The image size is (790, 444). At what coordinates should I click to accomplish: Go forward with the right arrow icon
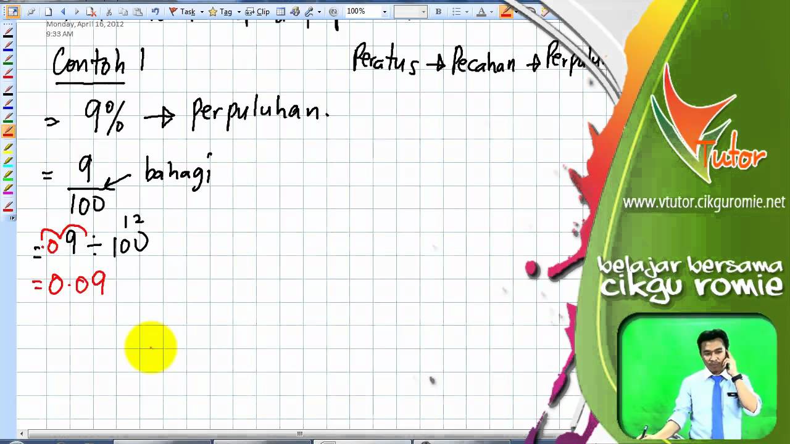click(77, 12)
